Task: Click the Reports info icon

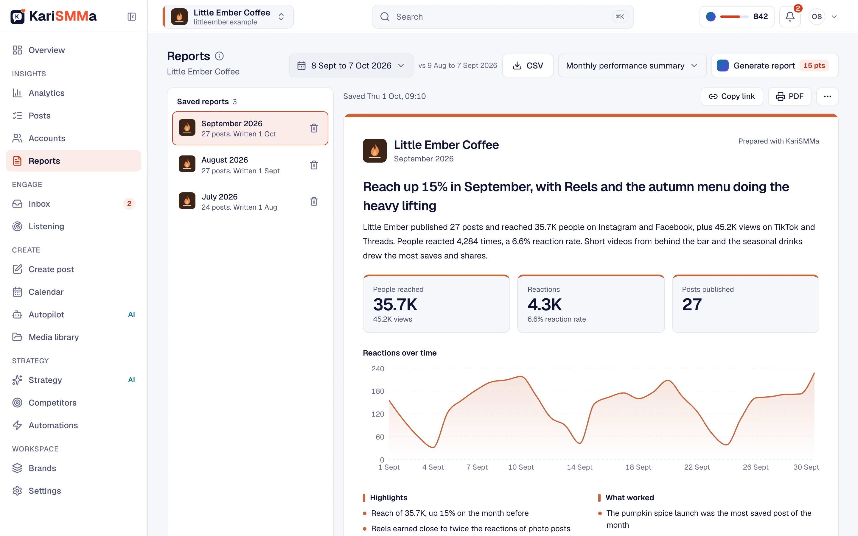Action: [220, 56]
